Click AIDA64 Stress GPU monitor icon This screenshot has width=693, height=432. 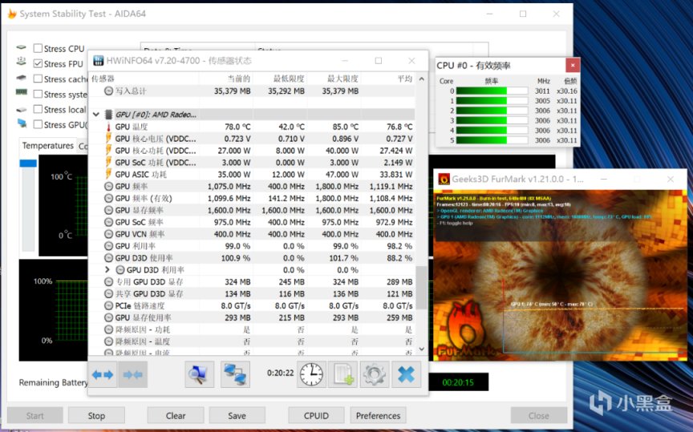(22, 123)
